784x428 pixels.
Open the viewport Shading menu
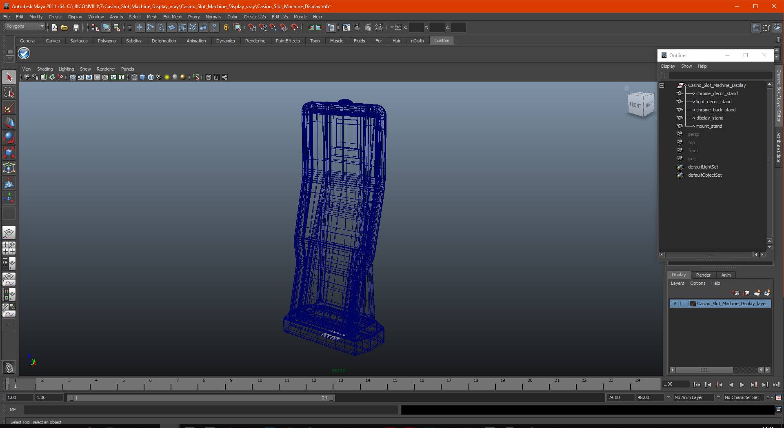point(45,69)
